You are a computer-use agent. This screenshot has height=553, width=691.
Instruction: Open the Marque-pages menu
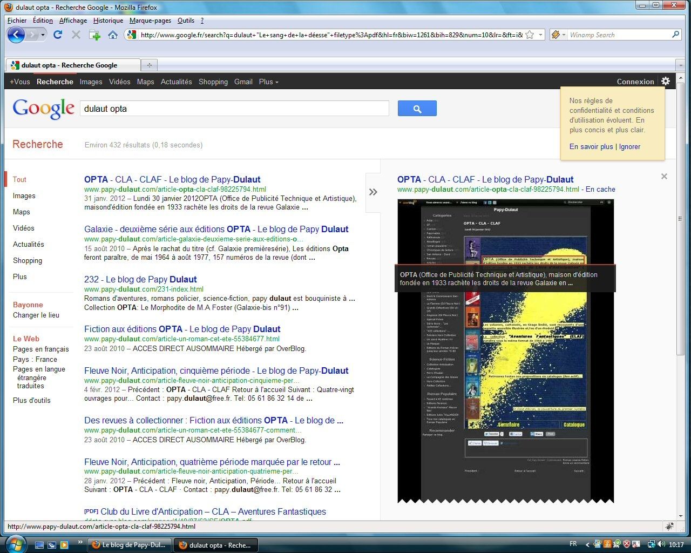[150, 21]
